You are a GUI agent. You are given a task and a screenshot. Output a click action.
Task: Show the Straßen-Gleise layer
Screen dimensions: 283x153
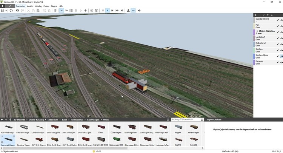coord(281,56)
